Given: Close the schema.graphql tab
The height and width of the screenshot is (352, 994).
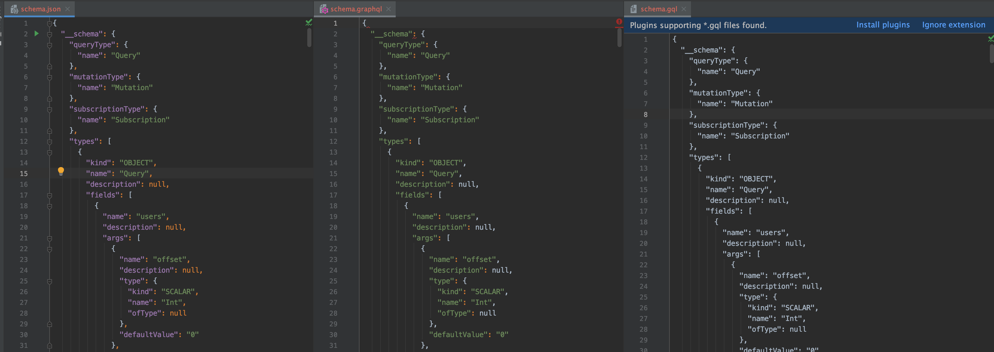Looking at the screenshot, I should click(389, 9).
